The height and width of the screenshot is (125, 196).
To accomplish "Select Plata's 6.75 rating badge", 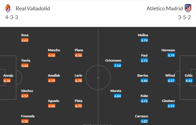I will 78,106.
